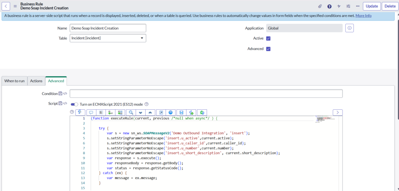Uncheck the Advanced checkbox
399x191 pixels.
click(x=268, y=49)
